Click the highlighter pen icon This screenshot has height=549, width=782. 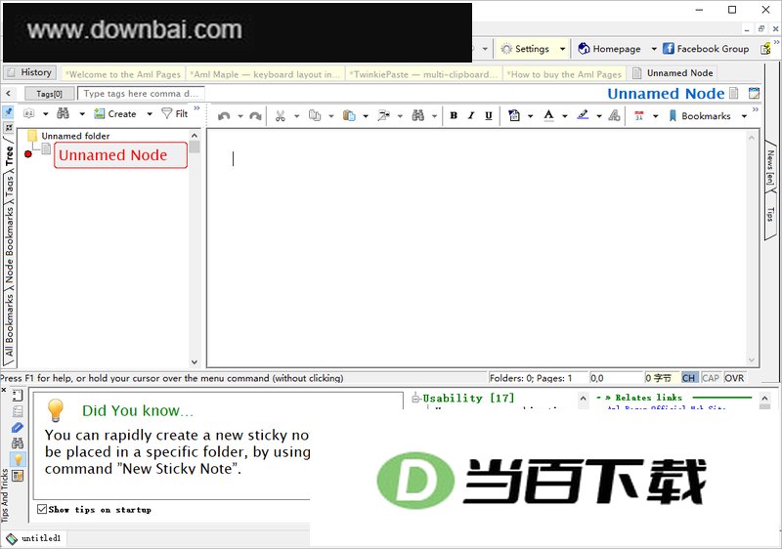(x=583, y=115)
